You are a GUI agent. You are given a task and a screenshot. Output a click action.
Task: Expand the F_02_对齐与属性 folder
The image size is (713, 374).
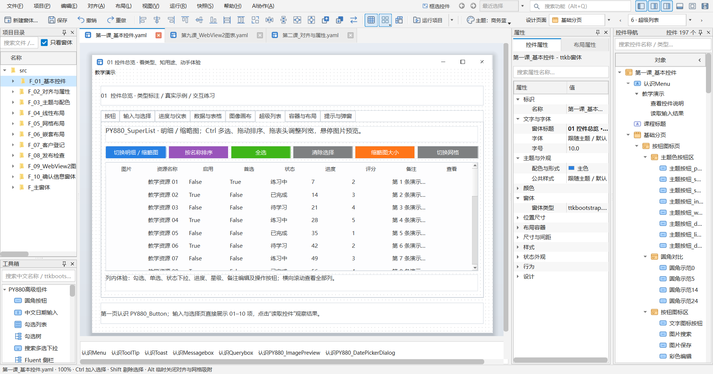[x=13, y=92]
